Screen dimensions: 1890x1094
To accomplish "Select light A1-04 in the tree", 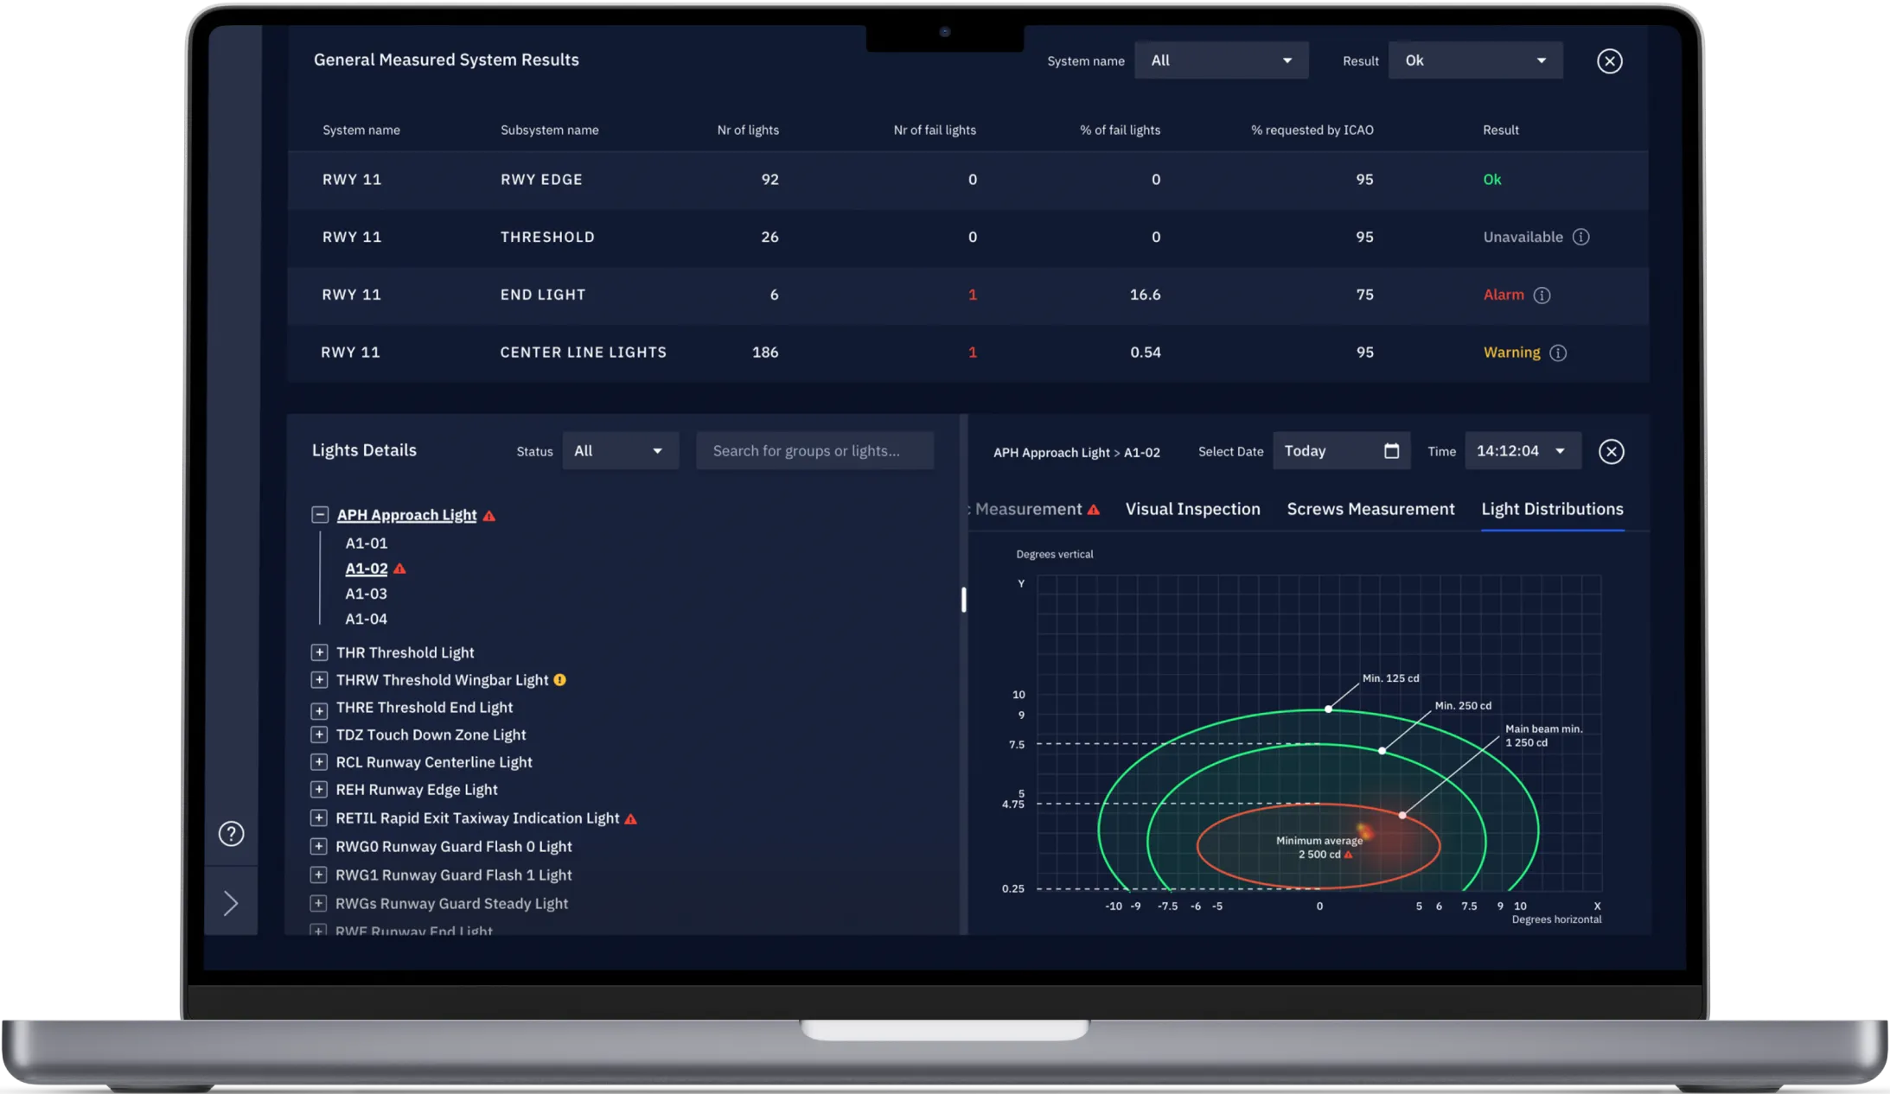I will tap(367, 619).
